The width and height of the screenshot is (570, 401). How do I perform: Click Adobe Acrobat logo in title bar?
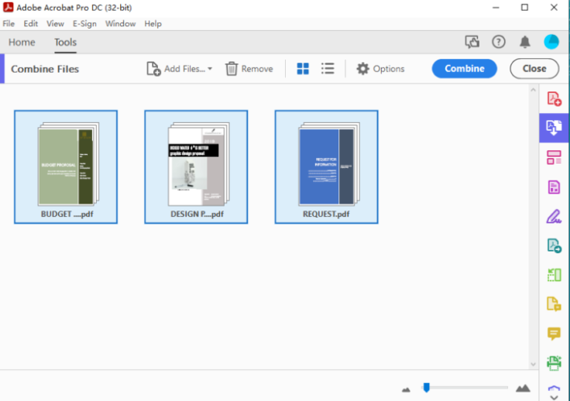8,7
